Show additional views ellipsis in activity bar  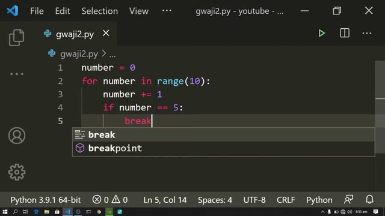[17, 74]
